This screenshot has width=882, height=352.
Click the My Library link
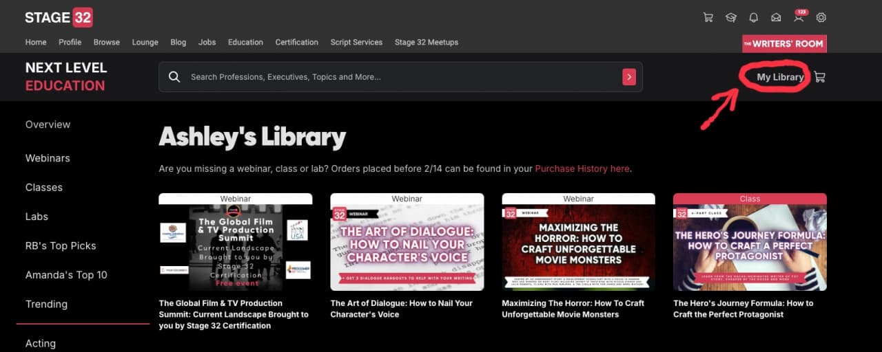(x=780, y=77)
